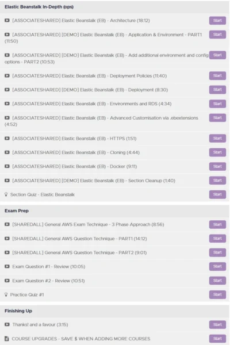Viewport: 230px width, 345px height.
Task: Click video icon beside EB HTTPS lecture
Action: pyautogui.click(x=7, y=139)
